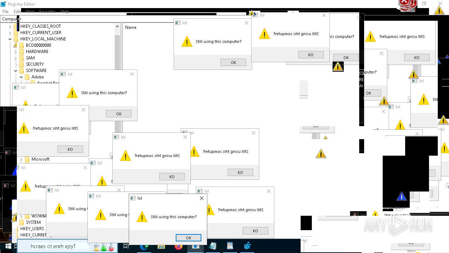
Task: Collapse the HKEY_LOCAL_MACHINE key
Action: click(10, 39)
